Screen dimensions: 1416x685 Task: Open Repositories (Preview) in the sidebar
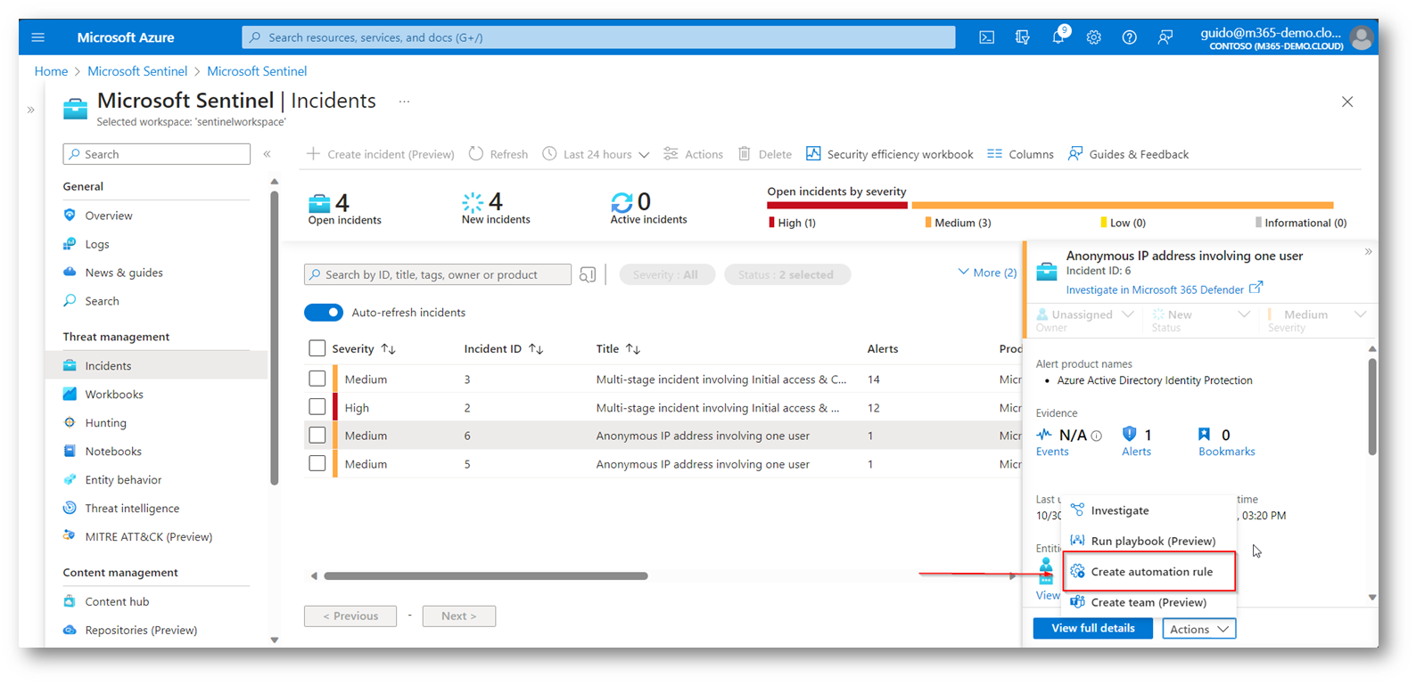pyautogui.click(x=141, y=631)
